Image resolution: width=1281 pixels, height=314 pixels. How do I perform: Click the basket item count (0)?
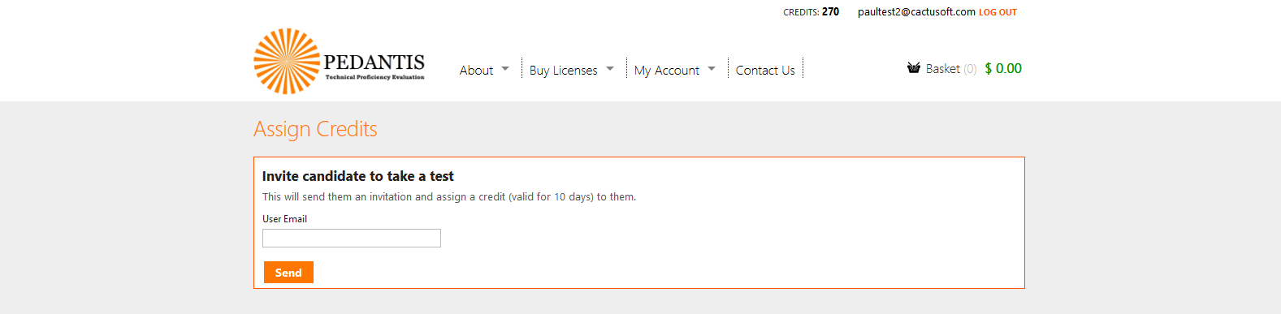coord(970,69)
